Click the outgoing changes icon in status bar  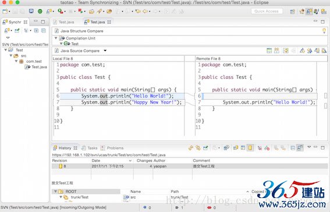(x=177, y=207)
